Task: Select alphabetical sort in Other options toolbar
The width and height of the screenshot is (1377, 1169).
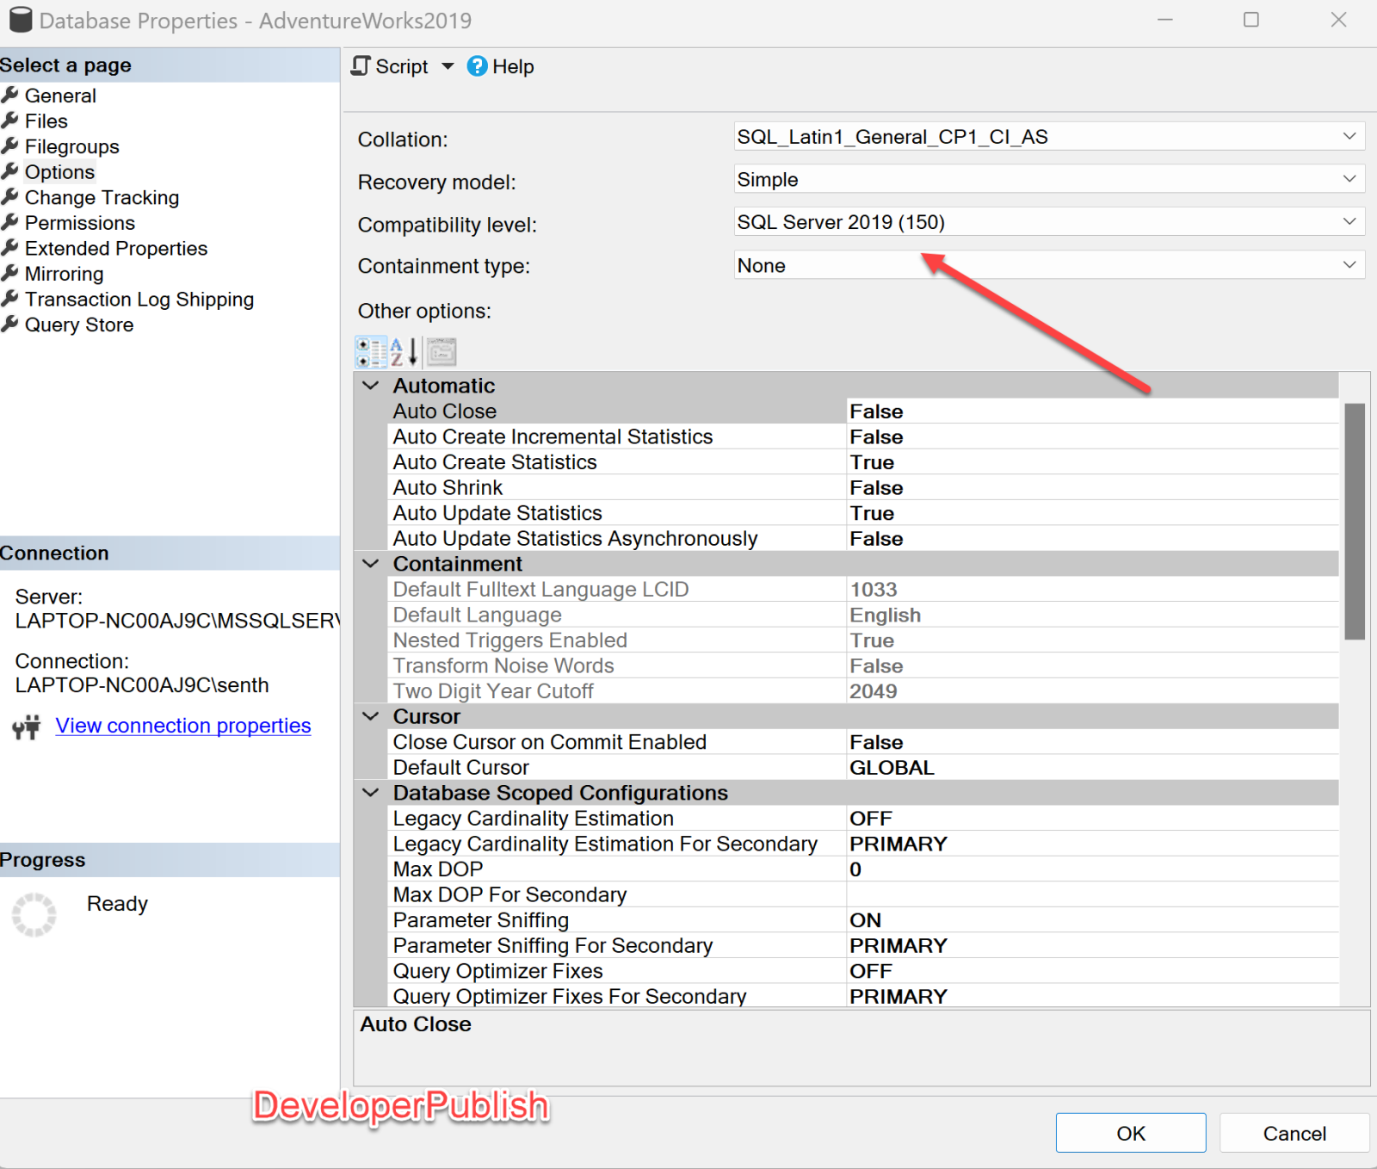Action: click(403, 351)
